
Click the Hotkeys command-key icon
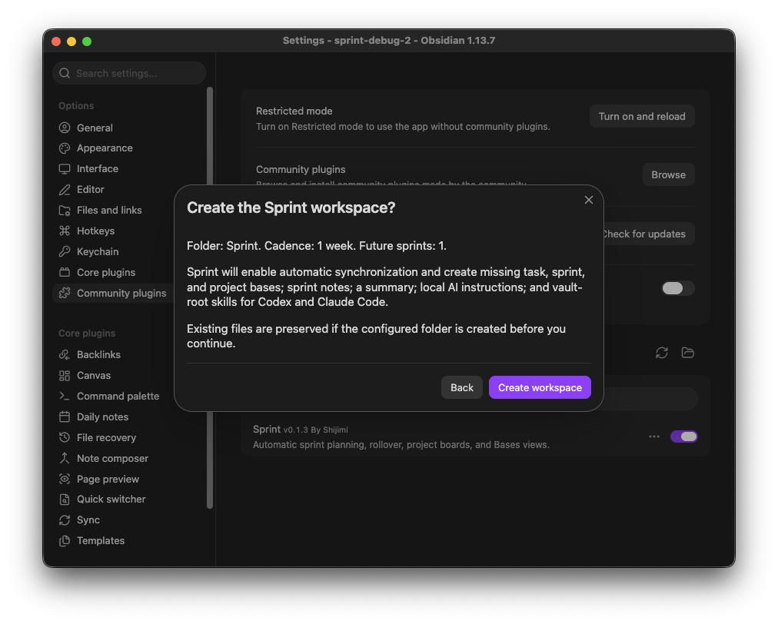click(x=65, y=231)
